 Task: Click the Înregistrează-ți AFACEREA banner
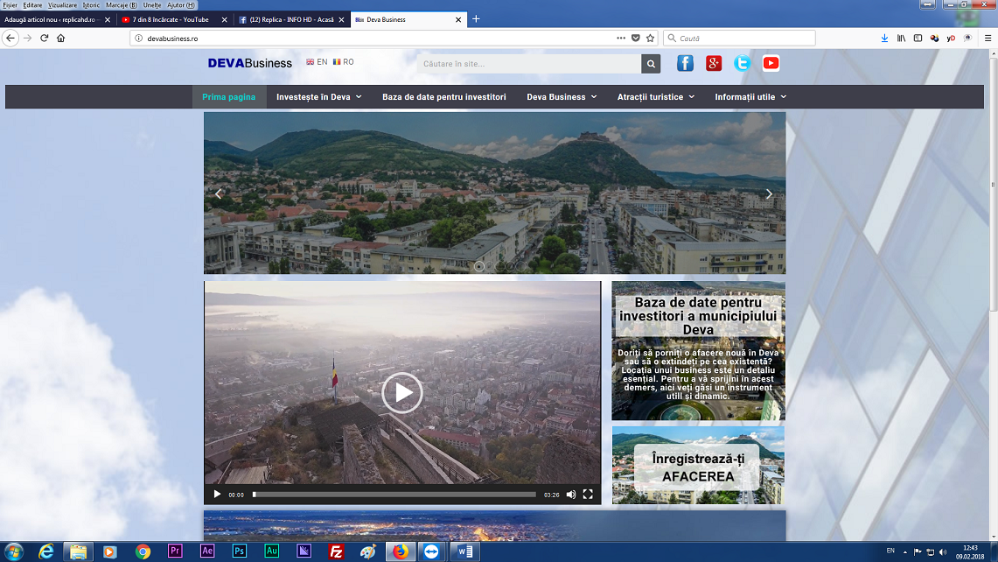click(x=697, y=467)
